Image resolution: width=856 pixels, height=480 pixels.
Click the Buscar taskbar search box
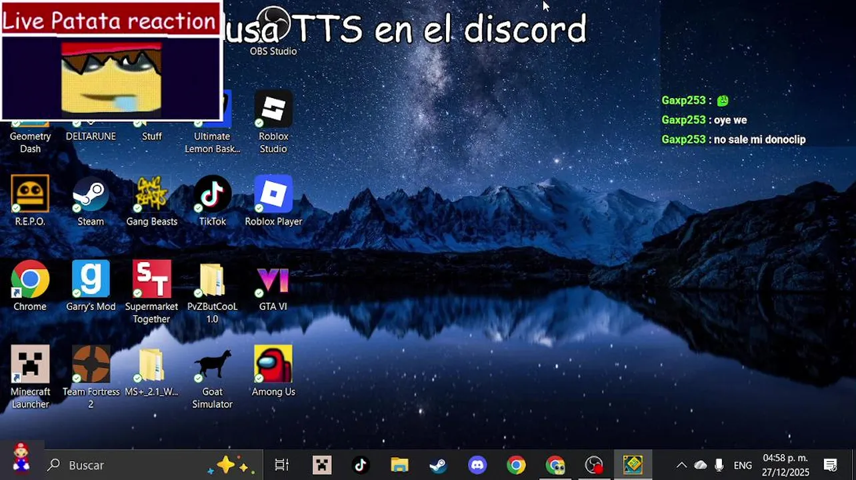[153, 465]
